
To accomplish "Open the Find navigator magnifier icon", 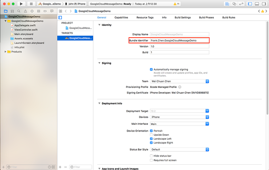I will [19, 11].
